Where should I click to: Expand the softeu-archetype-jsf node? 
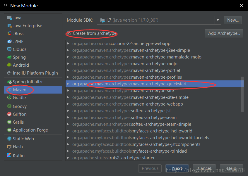pos(68,111)
